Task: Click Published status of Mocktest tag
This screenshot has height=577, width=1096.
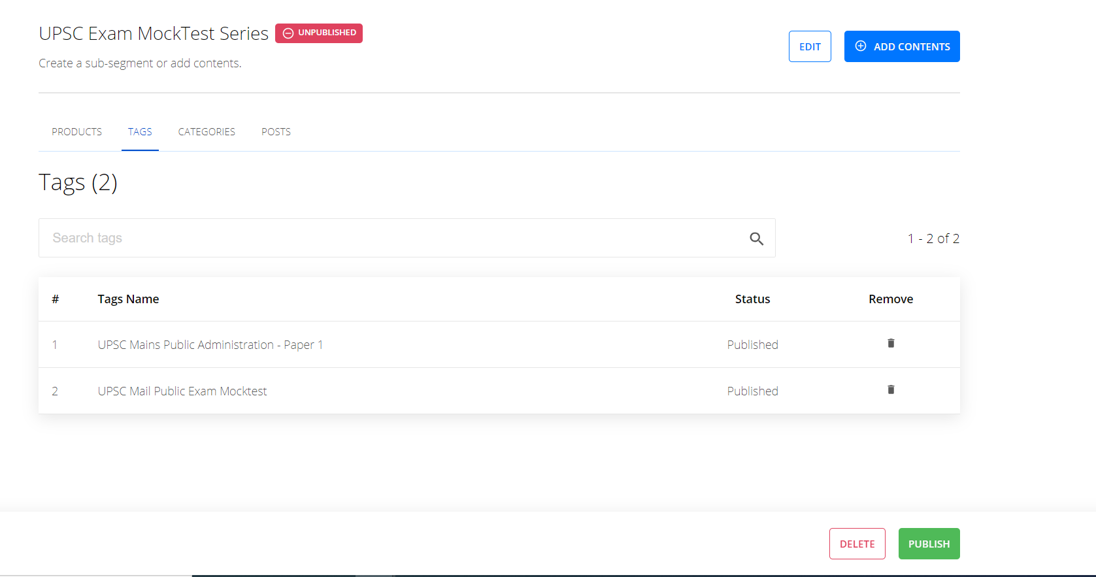Action: pos(752,391)
